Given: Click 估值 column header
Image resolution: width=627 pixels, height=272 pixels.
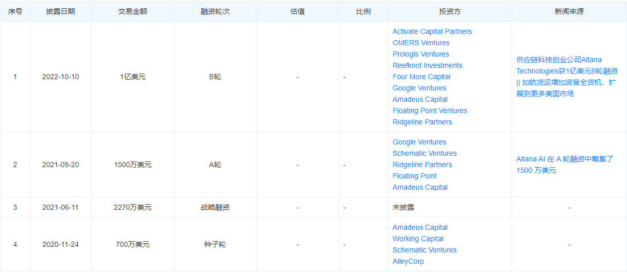Looking at the screenshot, I should pos(297,11).
